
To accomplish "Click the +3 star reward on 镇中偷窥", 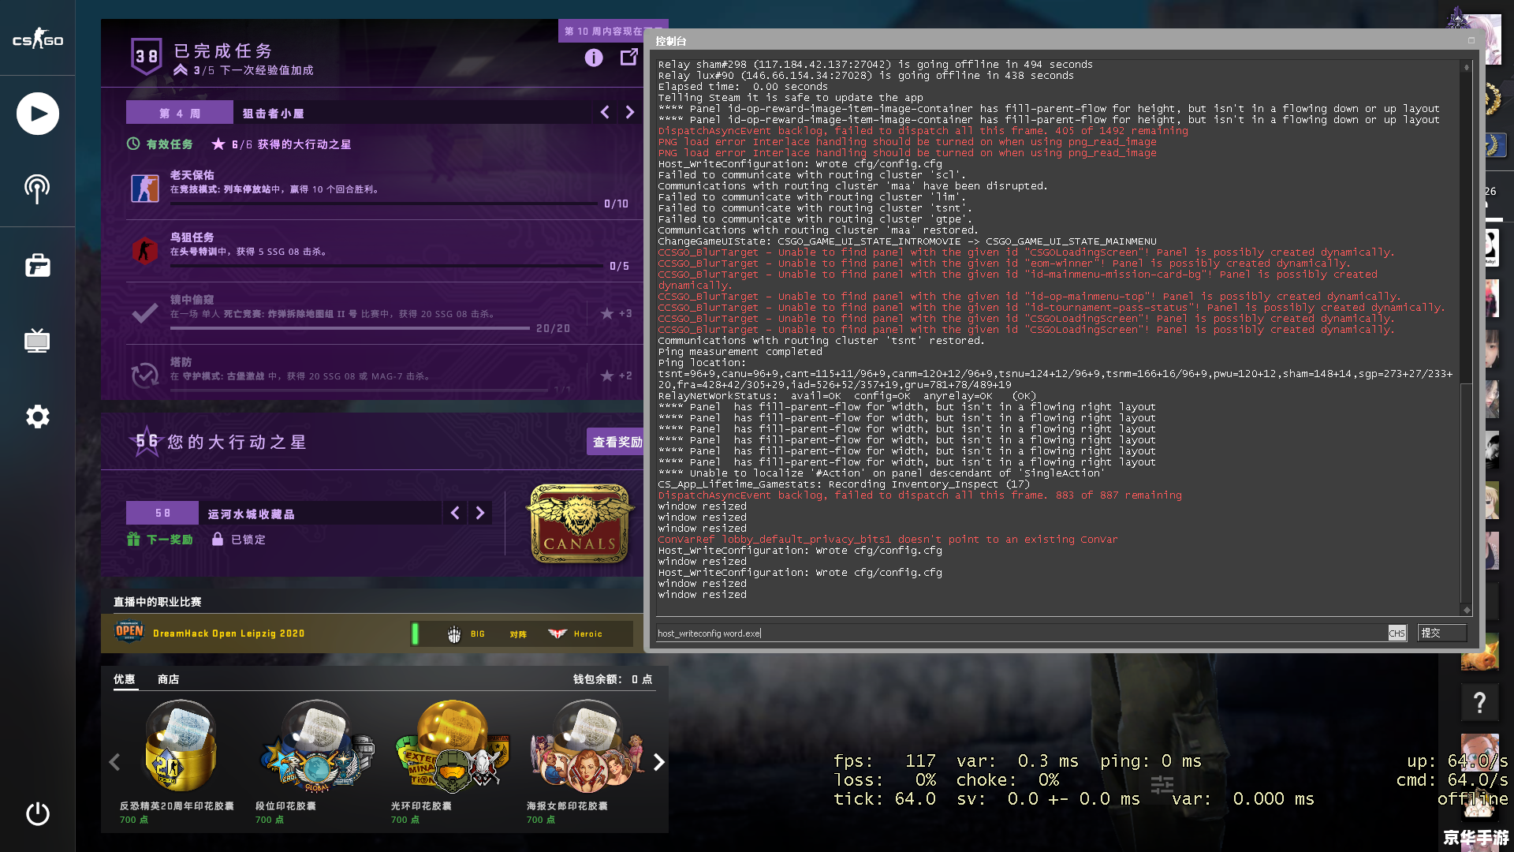I will (616, 313).
